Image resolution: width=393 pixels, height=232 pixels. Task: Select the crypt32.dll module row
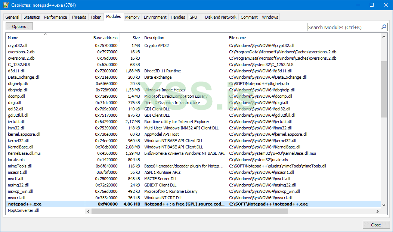pyautogui.click(x=193, y=46)
